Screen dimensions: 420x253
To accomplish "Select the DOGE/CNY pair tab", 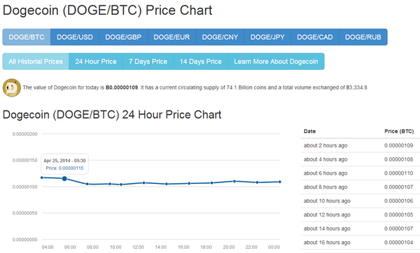I will click(220, 37).
